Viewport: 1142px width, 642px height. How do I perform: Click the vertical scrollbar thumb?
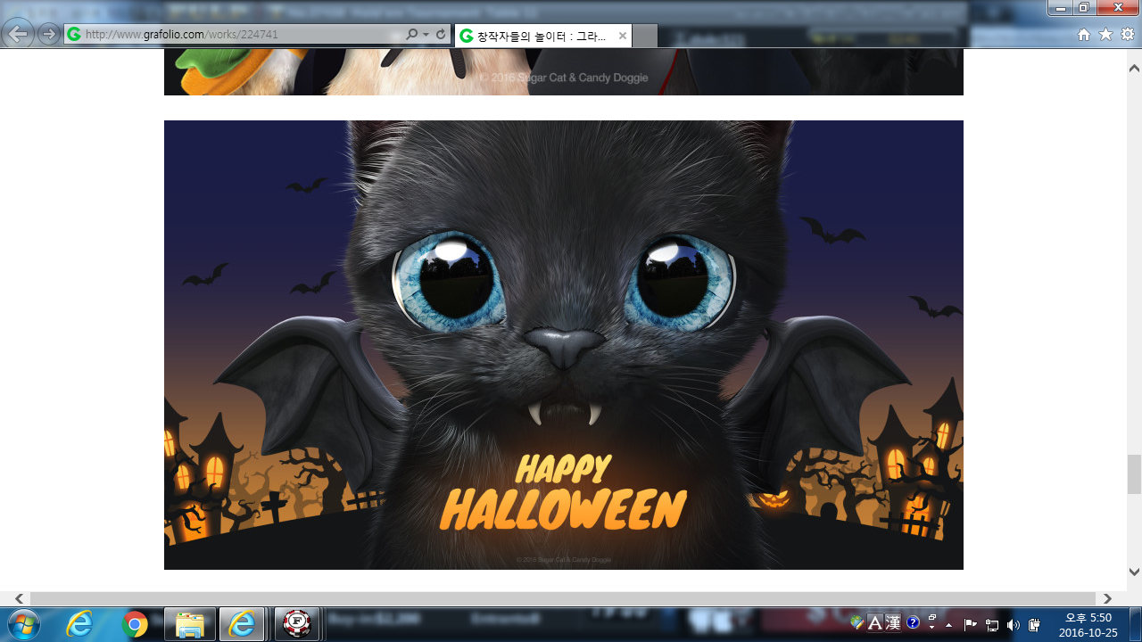point(1134,474)
